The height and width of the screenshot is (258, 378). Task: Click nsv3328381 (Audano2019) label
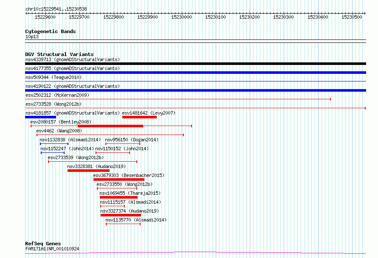tap(96, 166)
